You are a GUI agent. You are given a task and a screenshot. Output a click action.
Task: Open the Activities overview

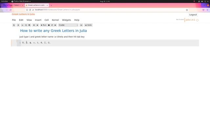click(x=4, y=1)
